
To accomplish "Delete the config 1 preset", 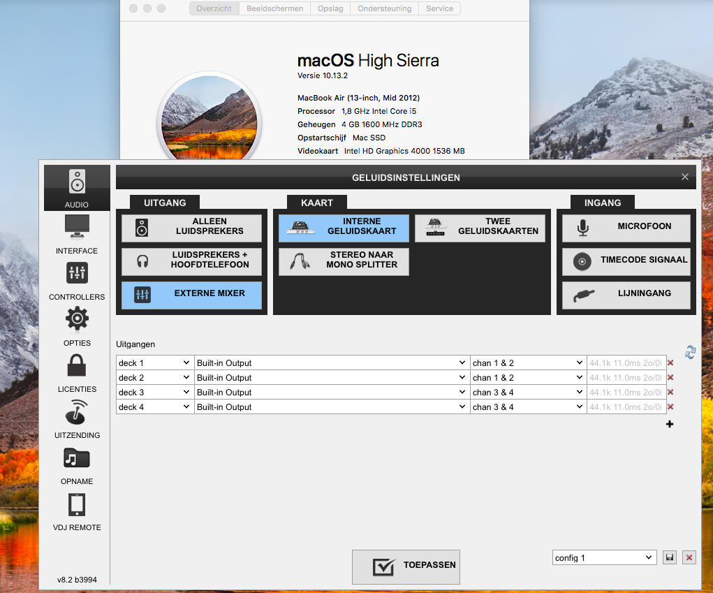I will (689, 557).
